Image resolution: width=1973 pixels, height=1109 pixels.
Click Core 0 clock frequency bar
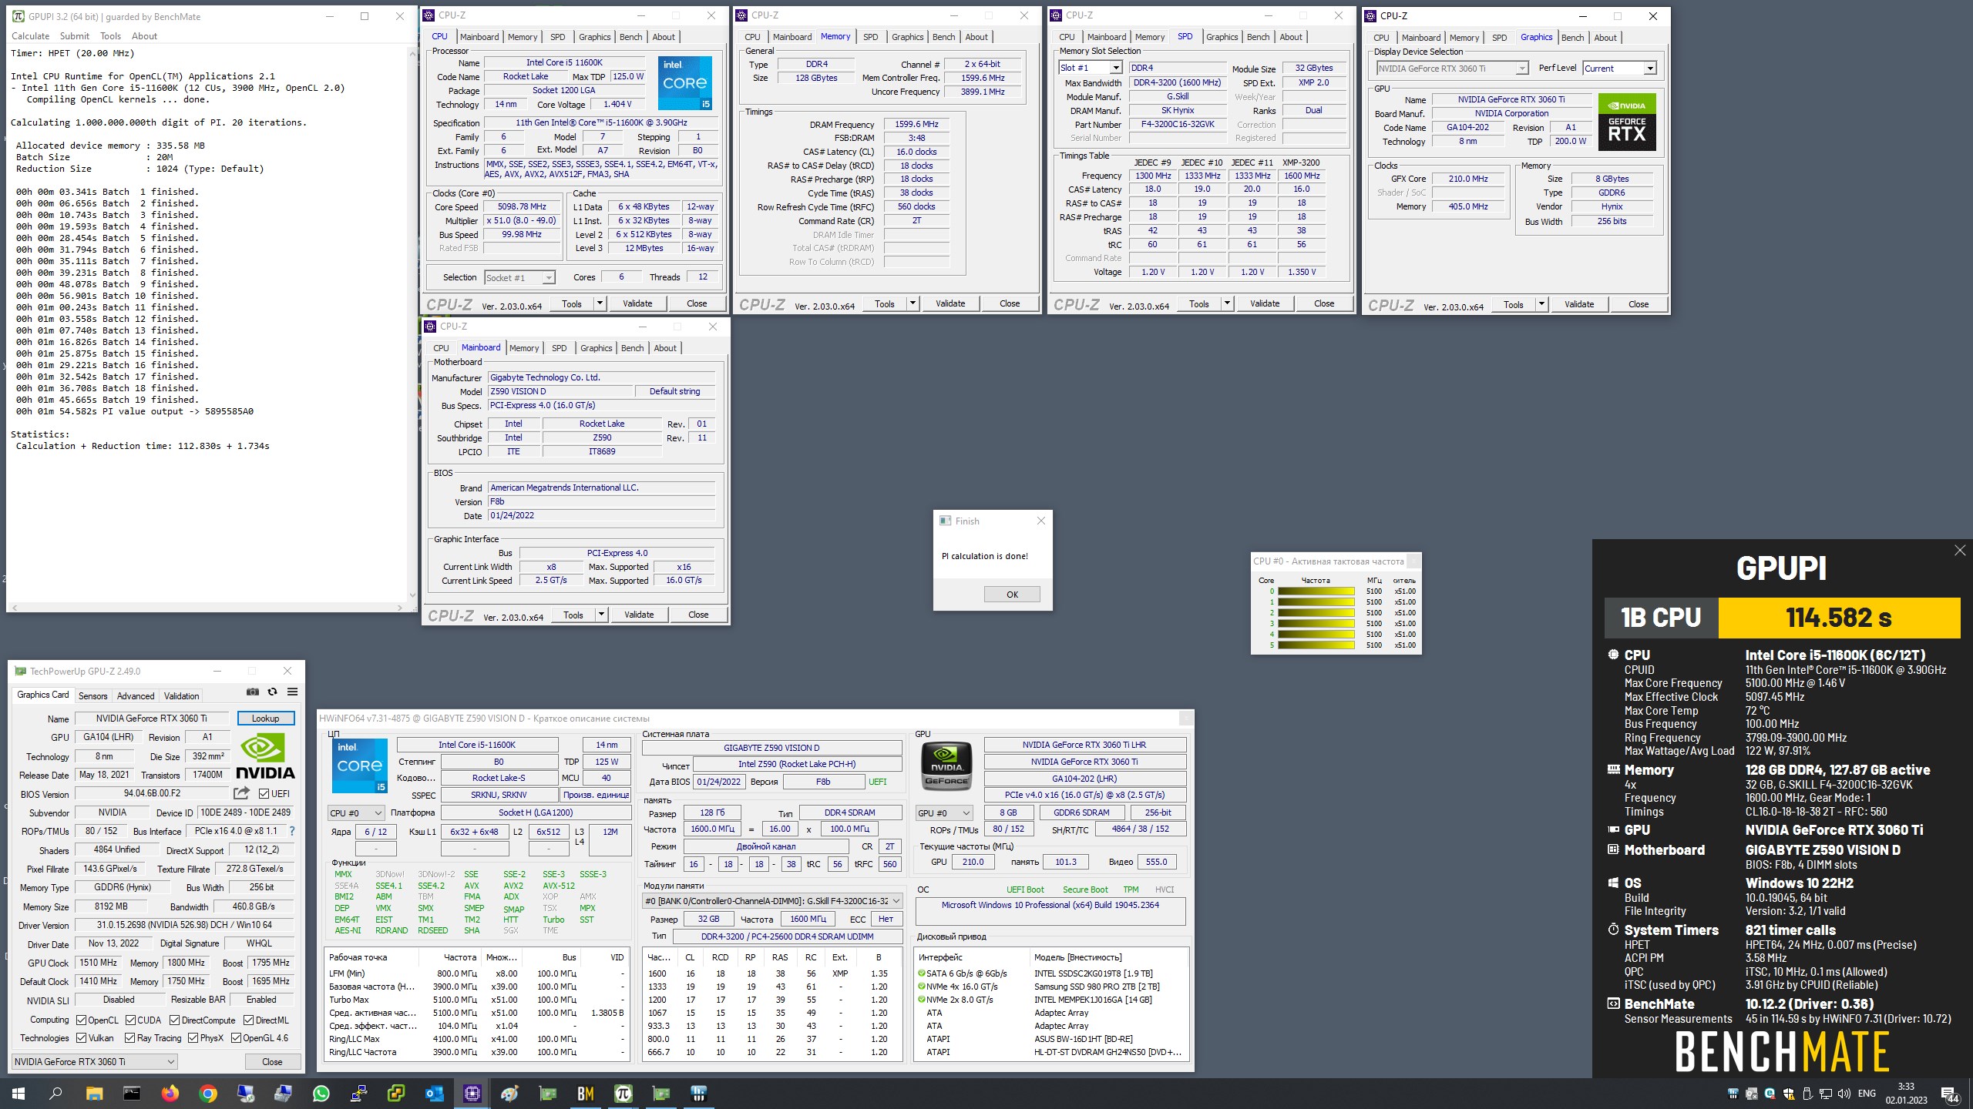(x=1316, y=591)
